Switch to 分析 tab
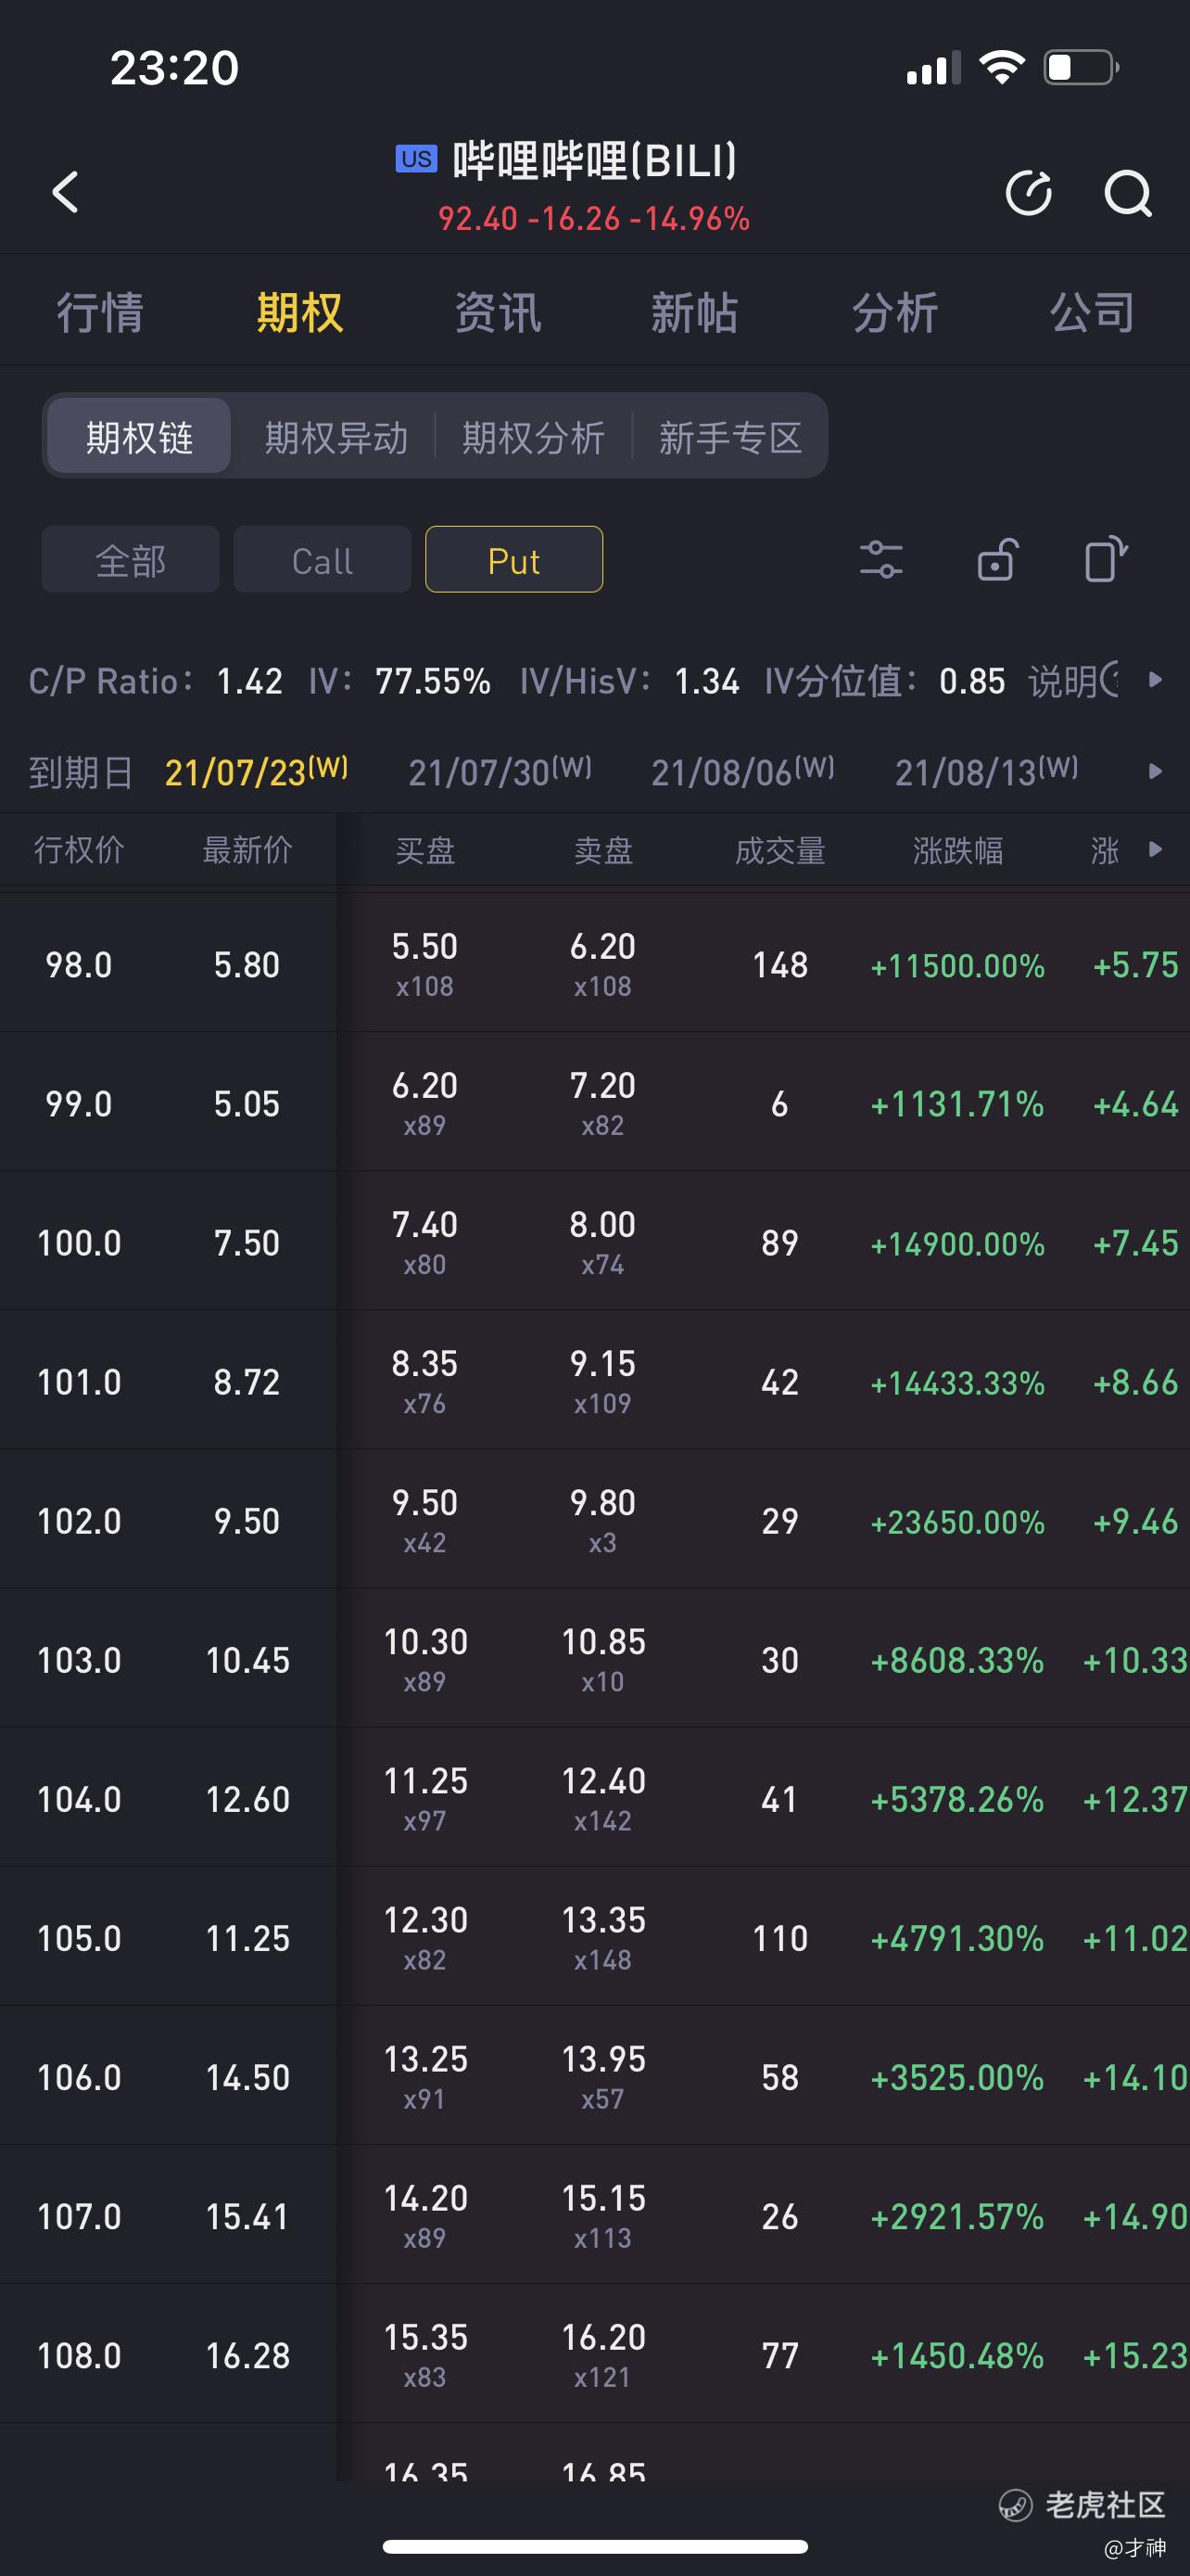Image resolution: width=1190 pixels, height=2576 pixels. tap(894, 313)
